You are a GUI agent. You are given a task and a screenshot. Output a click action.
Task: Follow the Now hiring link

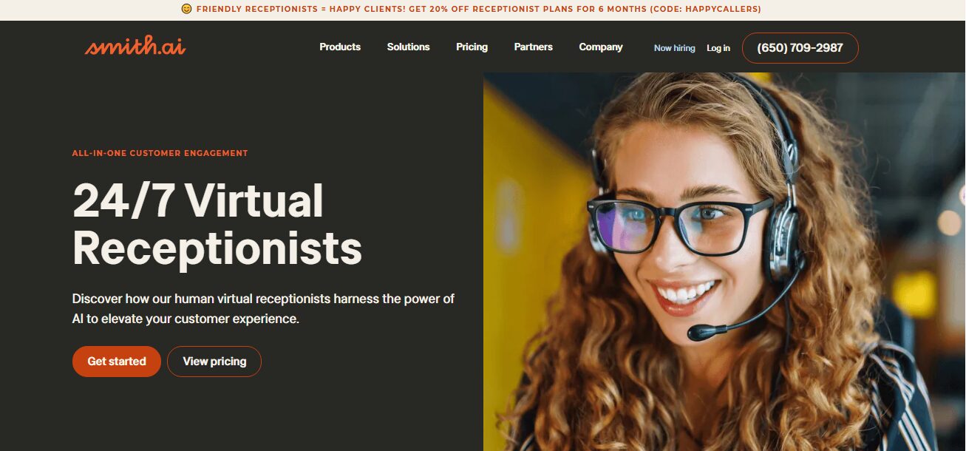pyautogui.click(x=674, y=48)
